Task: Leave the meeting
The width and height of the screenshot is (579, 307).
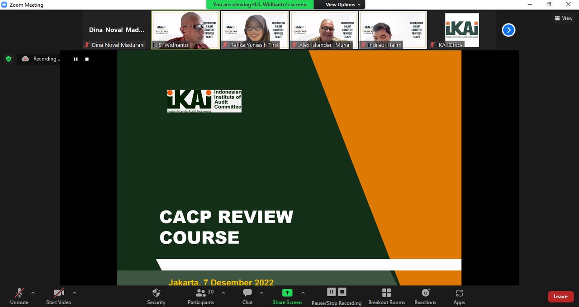Action: tap(560, 297)
